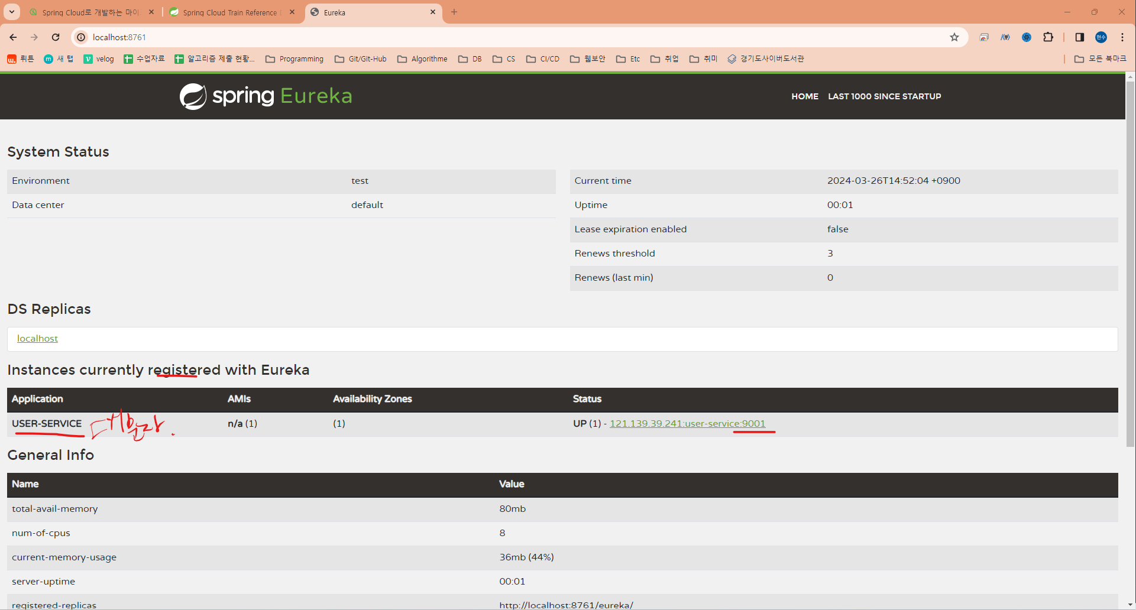1136x610 pixels.
Task: Click the browser back arrow
Action: coord(13,37)
